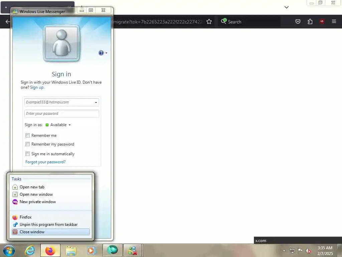The height and width of the screenshot is (257, 342).
Task: Enable the Remember my password checkbox
Action: (x=27, y=144)
